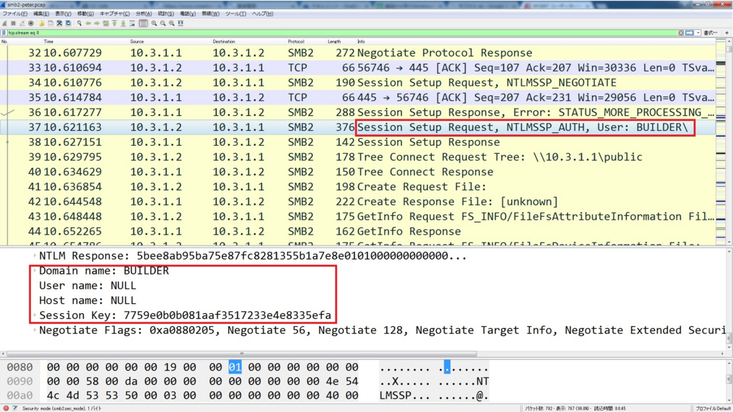733x412 pixels.
Task: Sort by the No. column header
Action: pos(5,41)
